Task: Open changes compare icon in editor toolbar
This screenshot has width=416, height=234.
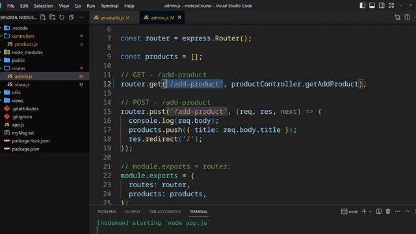Action: 397,18
